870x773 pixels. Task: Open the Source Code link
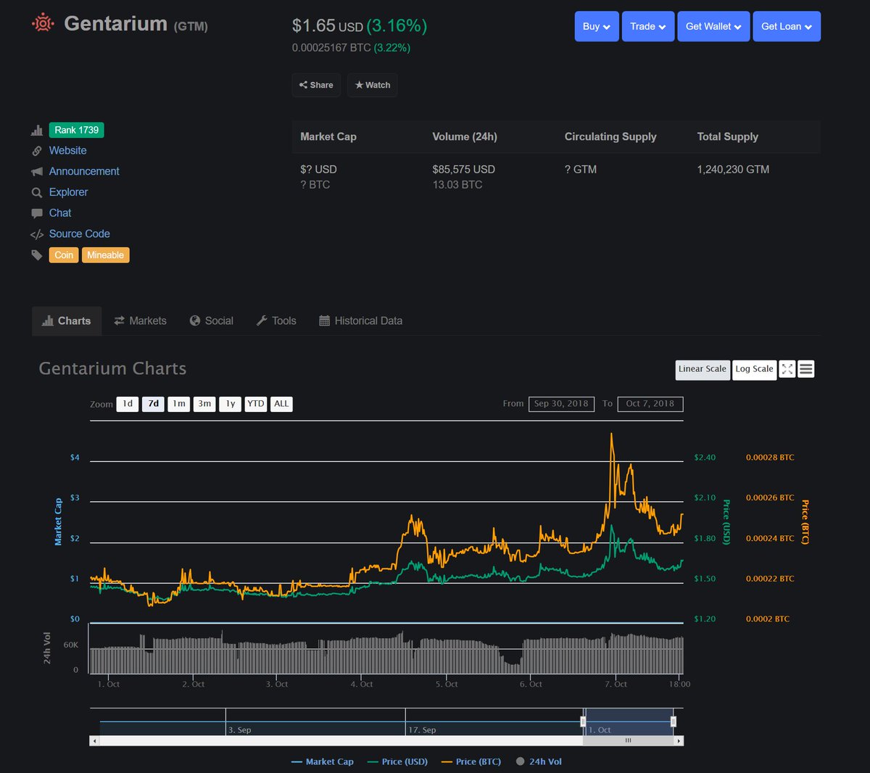point(80,234)
